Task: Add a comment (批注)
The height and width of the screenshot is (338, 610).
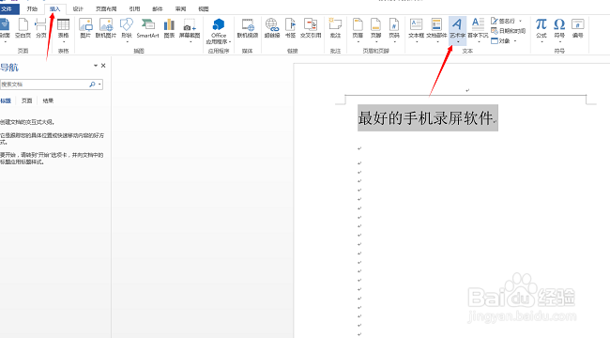Action: pos(335,28)
